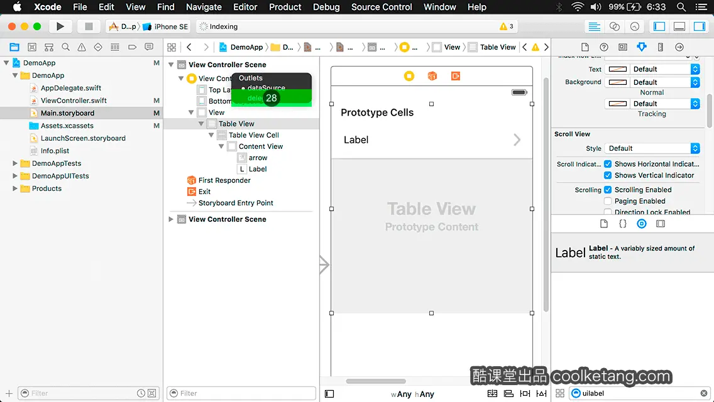Collapse the Table View Cell outline item
Screen dimensions: 714x402
click(x=211, y=135)
